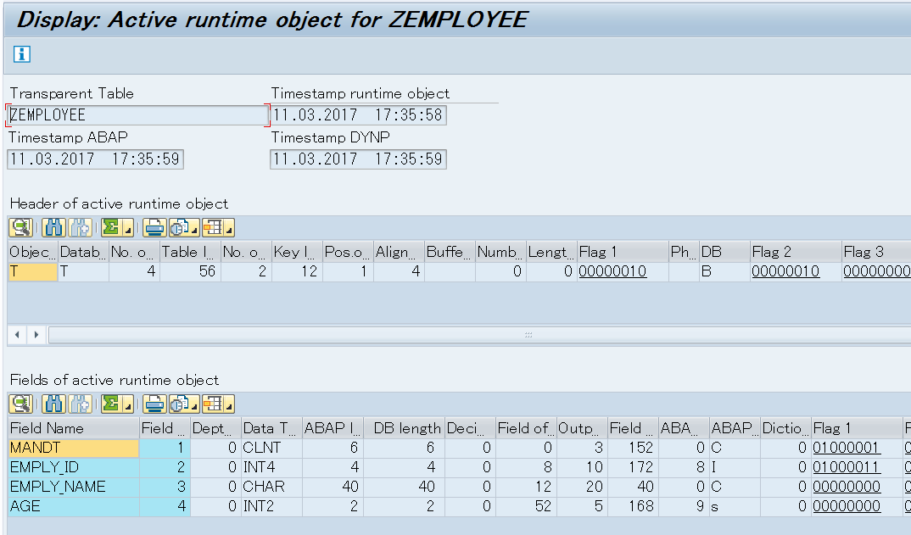Click Find binoculars in Fields toolbar
The width and height of the screenshot is (911, 535).
pos(53,404)
